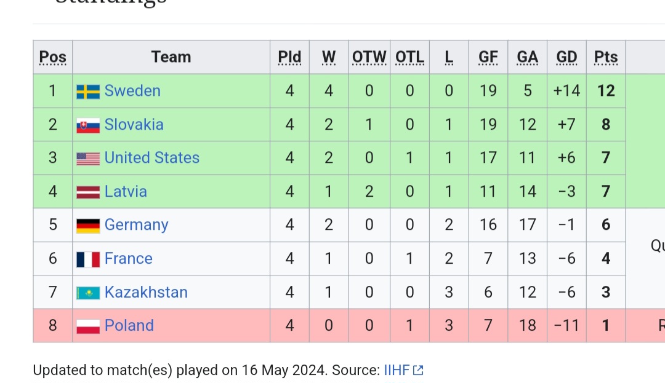This screenshot has height=383, width=665.
Task: Open the Slovakia team link
Action: pyautogui.click(x=134, y=125)
